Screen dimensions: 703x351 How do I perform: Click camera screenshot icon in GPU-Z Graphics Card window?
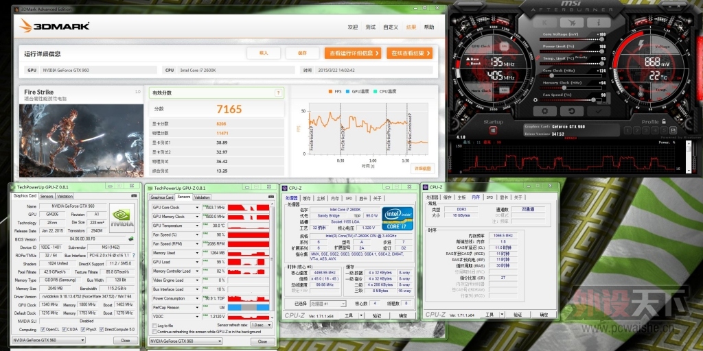(134, 195)
